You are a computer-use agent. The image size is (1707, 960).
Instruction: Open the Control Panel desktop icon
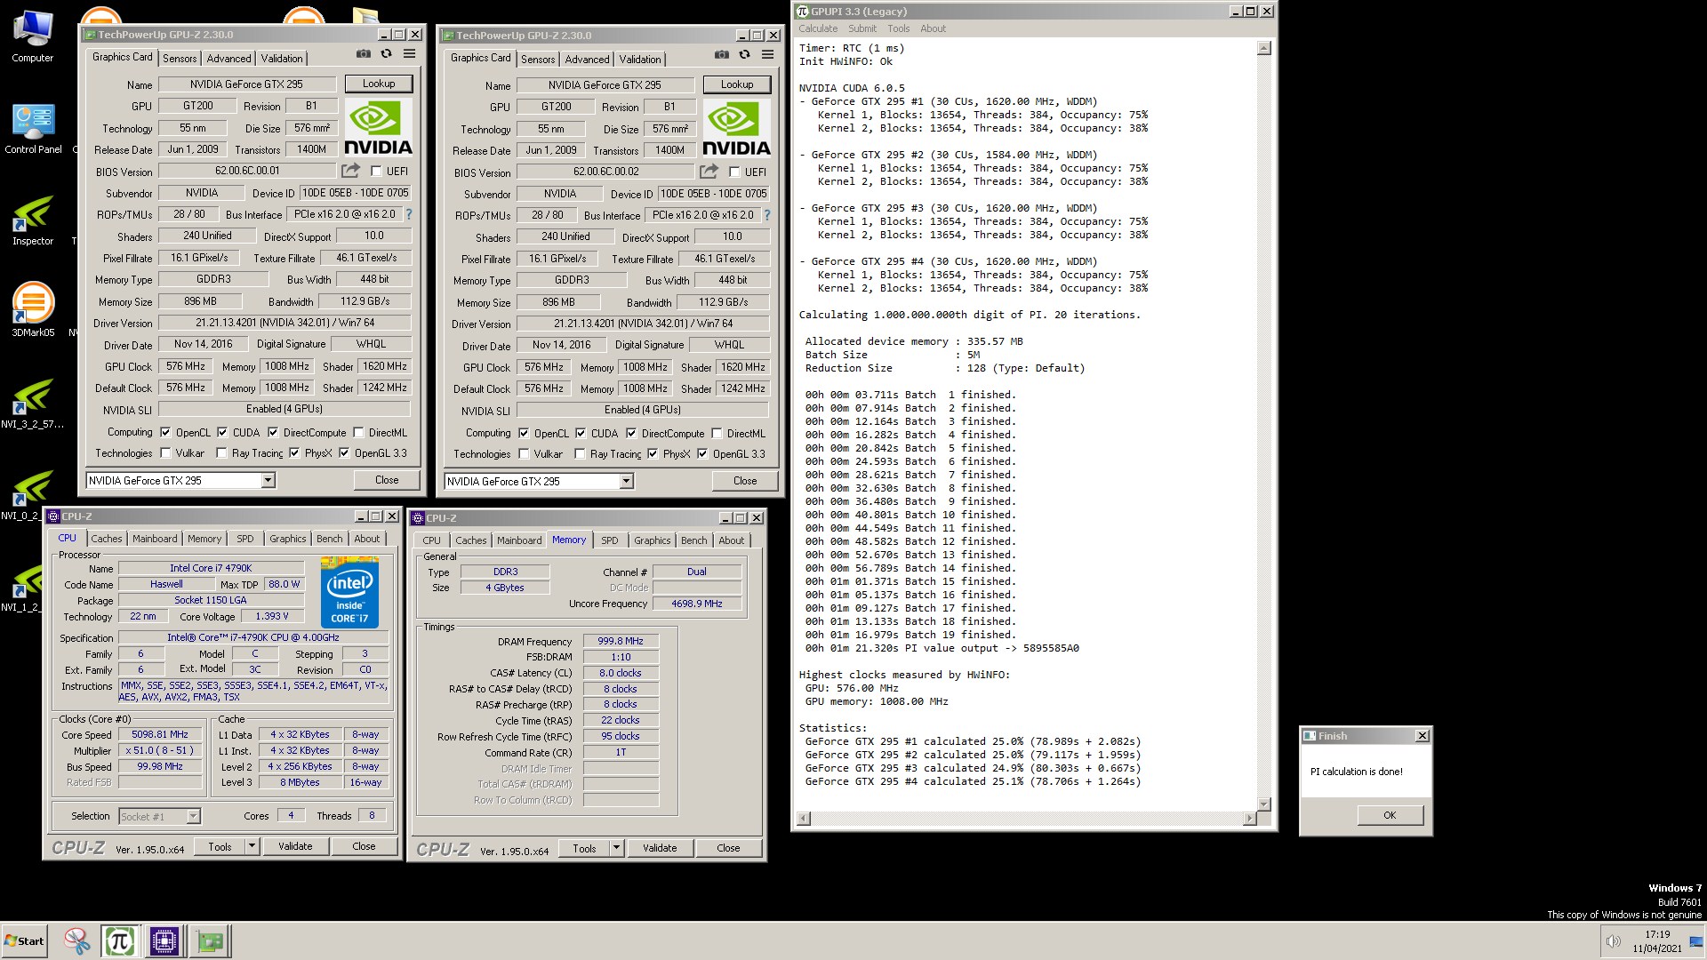coord(33,129)
